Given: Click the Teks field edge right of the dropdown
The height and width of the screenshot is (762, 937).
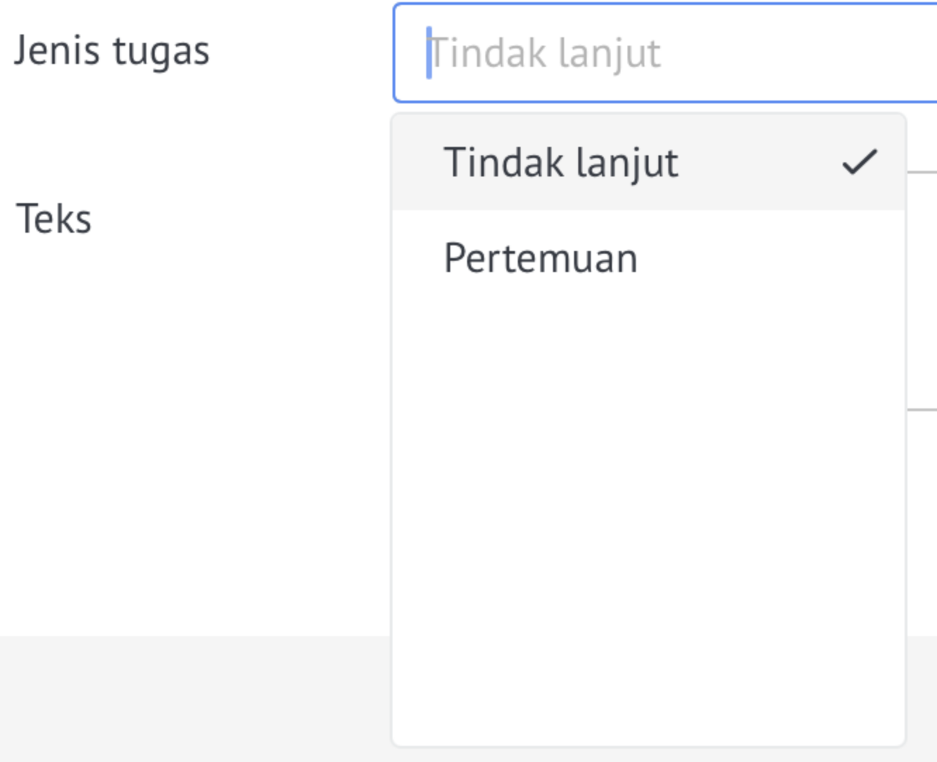Looking at the screenshot, I should point(922,290).
